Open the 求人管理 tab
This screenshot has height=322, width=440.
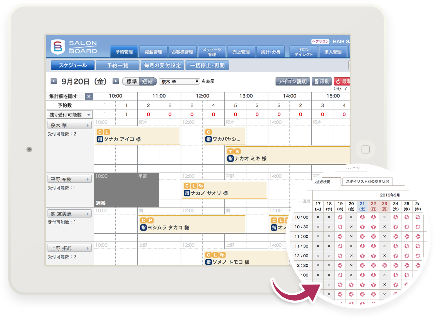tap(333, 52)
